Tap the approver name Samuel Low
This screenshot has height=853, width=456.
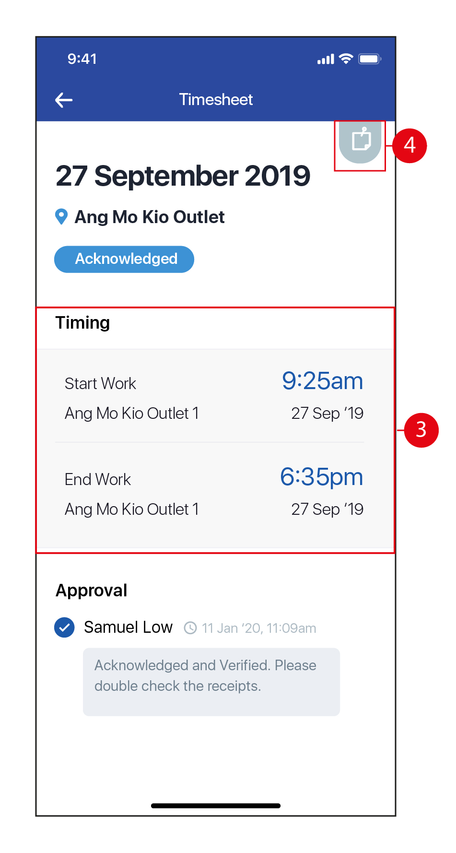click(128, 628)
